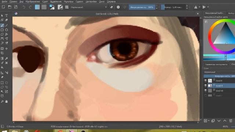This screenshot has width=235, height=132.
Task: Show the hidden bottom layer via eye
Action: pyautogui.click(x=206, y=95)
